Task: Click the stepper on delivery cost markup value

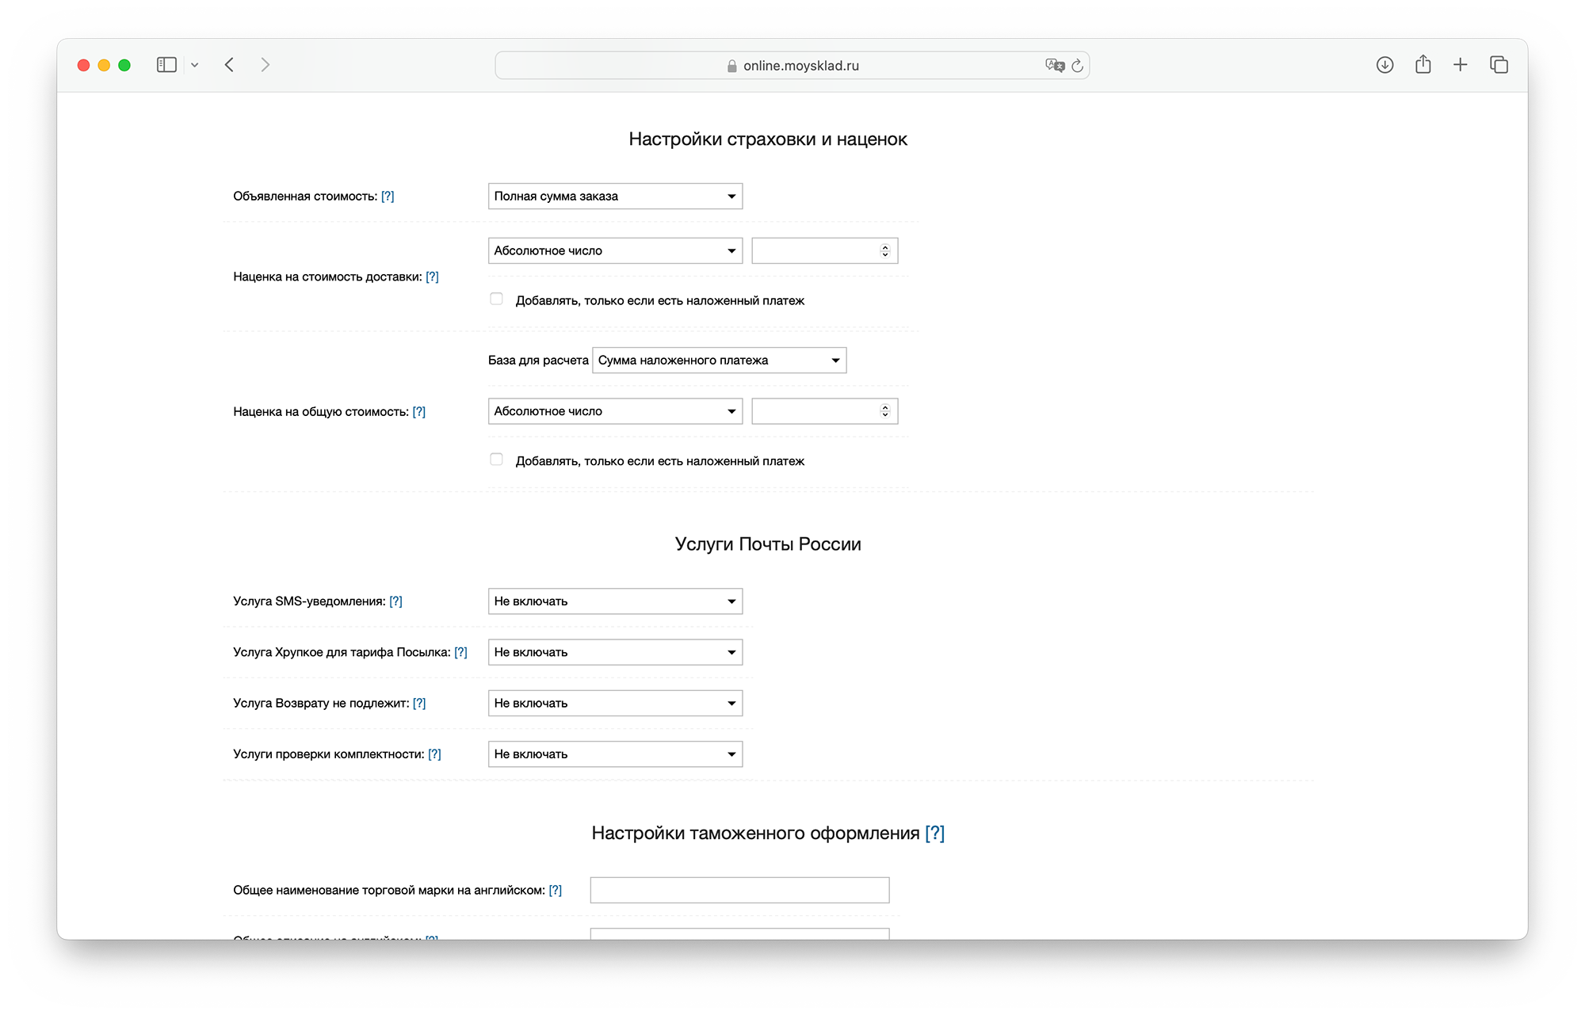Action: (885, 251)
